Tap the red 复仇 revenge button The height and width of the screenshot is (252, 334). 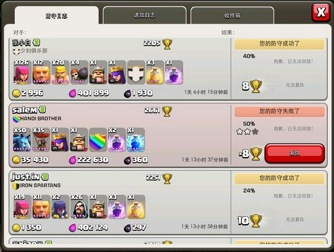tap(294, 153)
